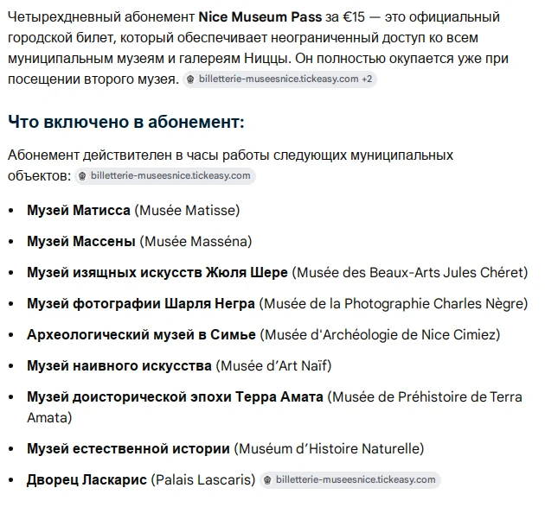545x507 pixels.
Task: Click the bold "Nice Museum Pass" text
Action: pos(260,17)
